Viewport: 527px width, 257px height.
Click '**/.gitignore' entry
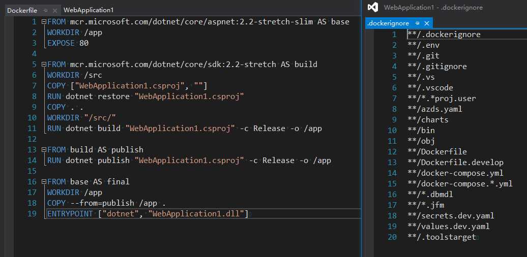(x=437, y=67)
